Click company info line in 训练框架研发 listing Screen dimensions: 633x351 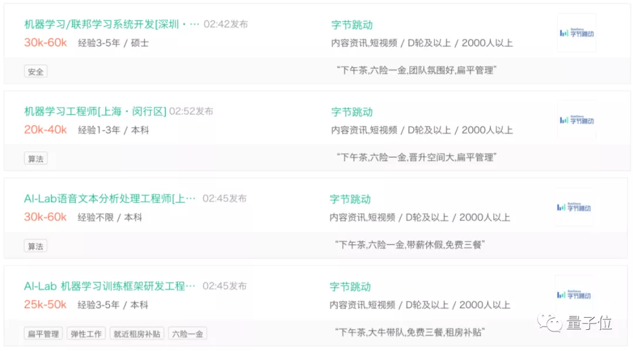[420, 305]
